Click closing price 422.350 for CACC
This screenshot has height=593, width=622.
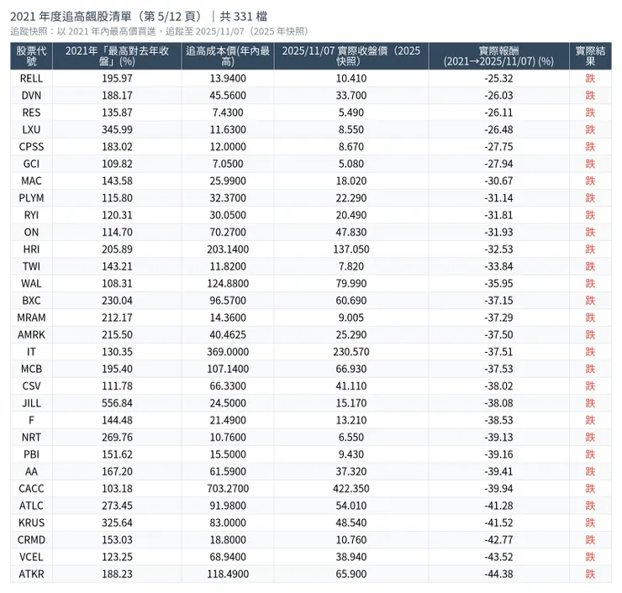coord(351,488)
